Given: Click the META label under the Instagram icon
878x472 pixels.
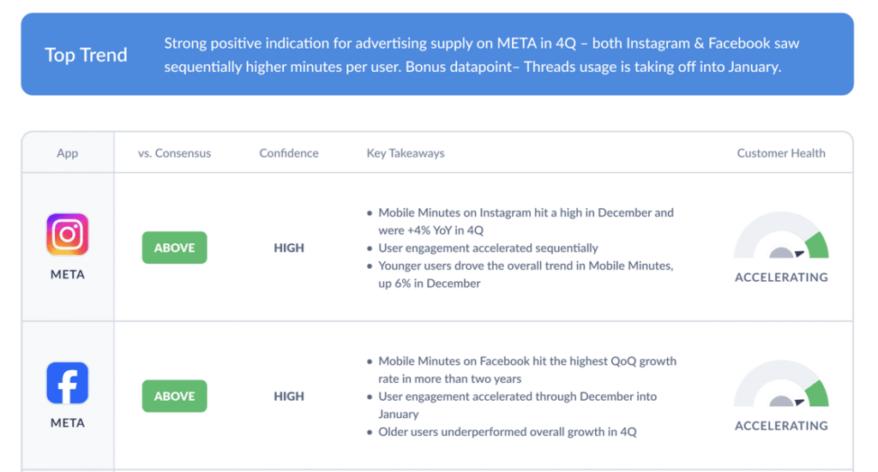Looking at the screenshot, I should [x=68, y=275].
